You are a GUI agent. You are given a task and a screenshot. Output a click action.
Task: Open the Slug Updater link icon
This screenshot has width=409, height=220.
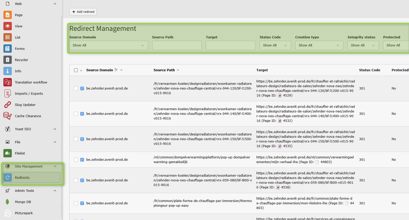[8, 105]
